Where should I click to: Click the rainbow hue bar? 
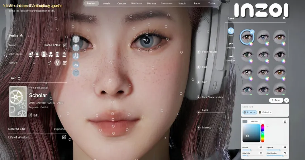coord(263,133)
